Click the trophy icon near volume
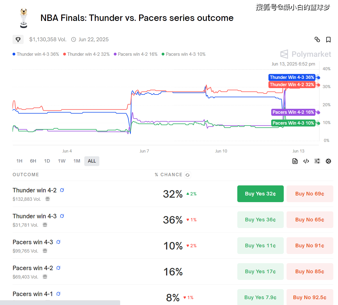Screen dimensions: 338x305 click(18, 40)
